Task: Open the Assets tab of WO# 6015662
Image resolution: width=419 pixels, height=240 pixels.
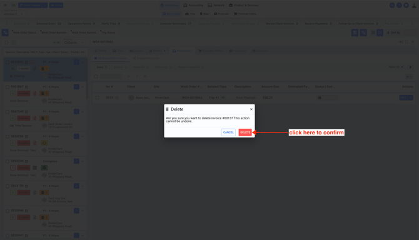Action: tap(136, 51)
